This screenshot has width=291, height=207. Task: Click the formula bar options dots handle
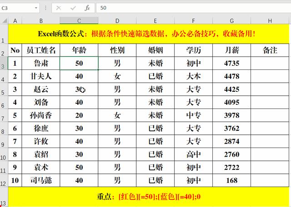click(x=45, y=8)
